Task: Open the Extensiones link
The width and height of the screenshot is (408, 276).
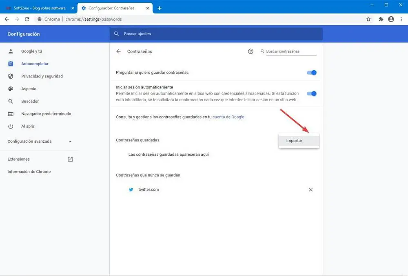Action: click(18, 159)
